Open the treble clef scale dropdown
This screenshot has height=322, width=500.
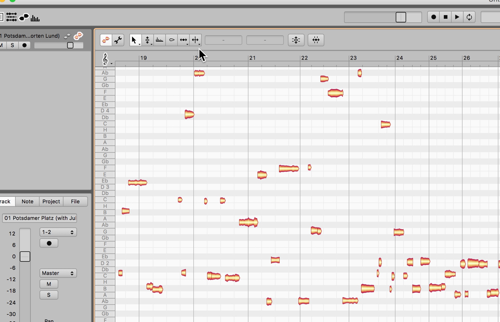pos(106,59)
